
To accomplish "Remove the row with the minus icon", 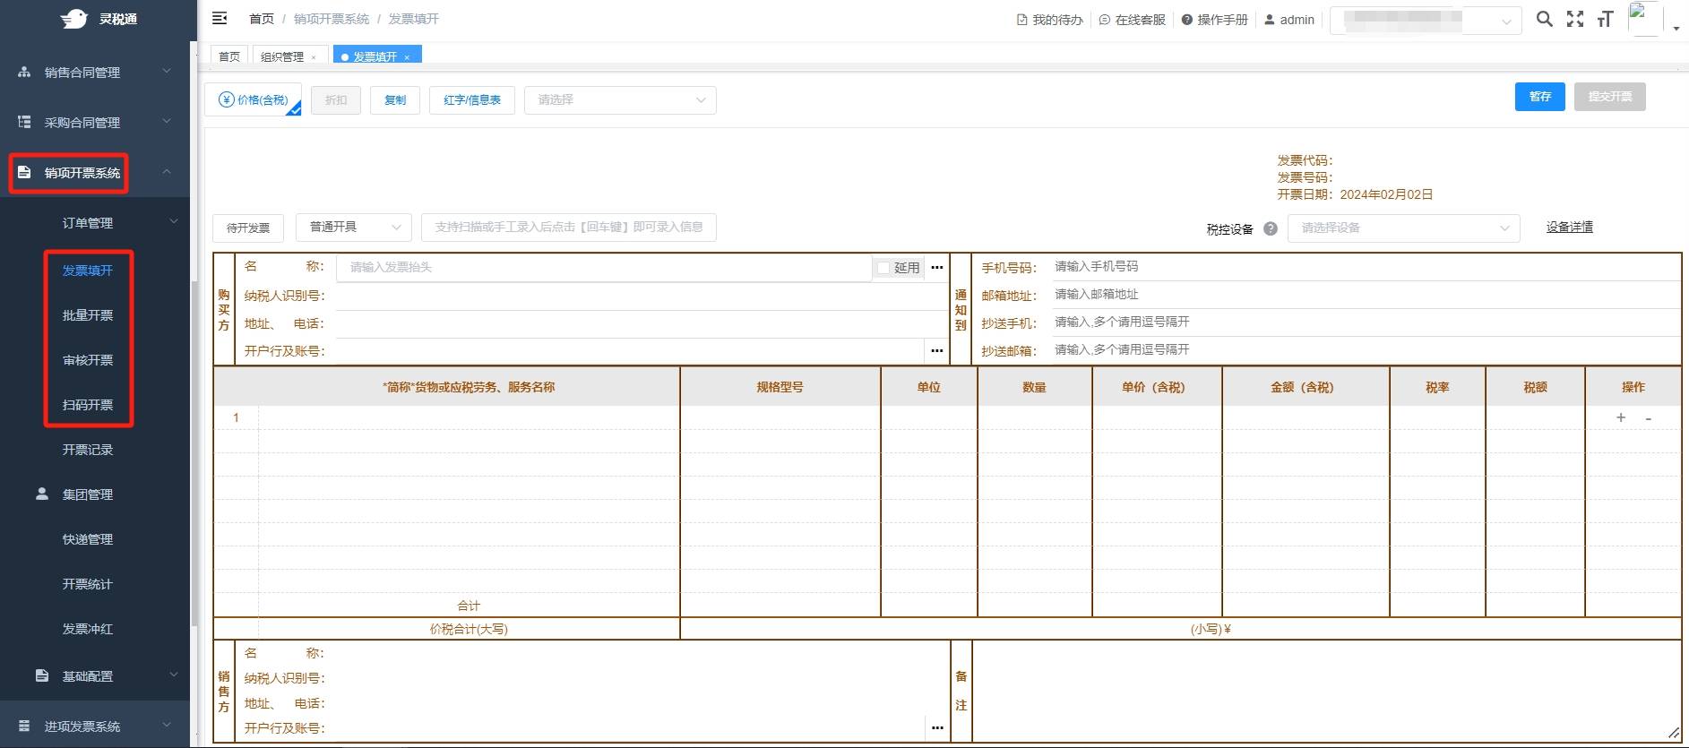I will [x=1648, y=418].
